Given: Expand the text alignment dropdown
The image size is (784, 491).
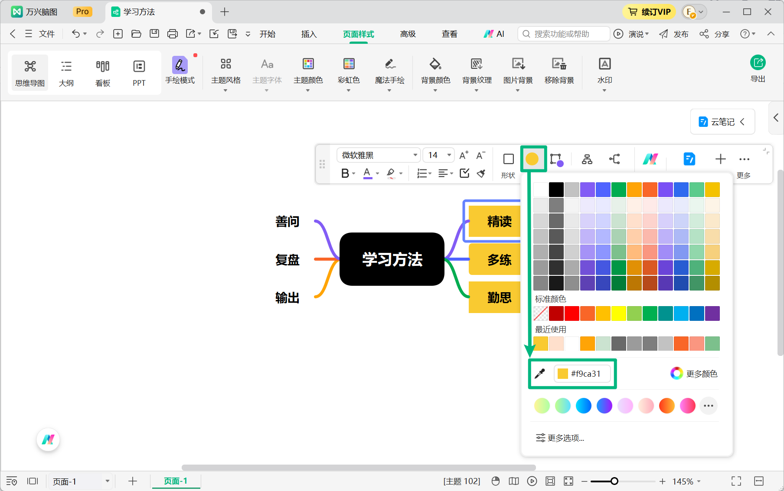Looking at the screenshot, I should tap(451, 173).
